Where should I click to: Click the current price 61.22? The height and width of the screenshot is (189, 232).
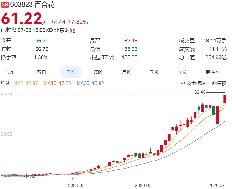click(x=22, y=18)
